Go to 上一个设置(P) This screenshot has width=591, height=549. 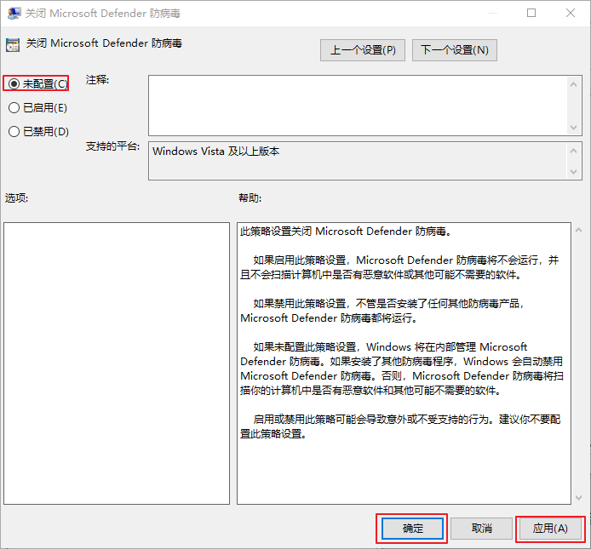[x=363, y=50]
